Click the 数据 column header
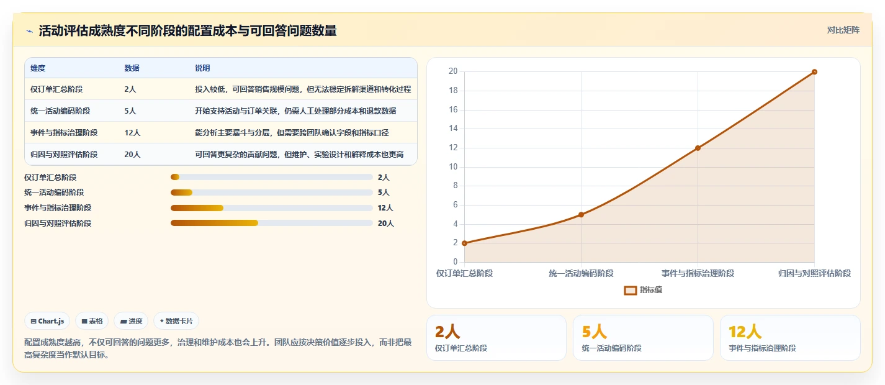This screenshot has width=885, height=385. pos(132,68)
